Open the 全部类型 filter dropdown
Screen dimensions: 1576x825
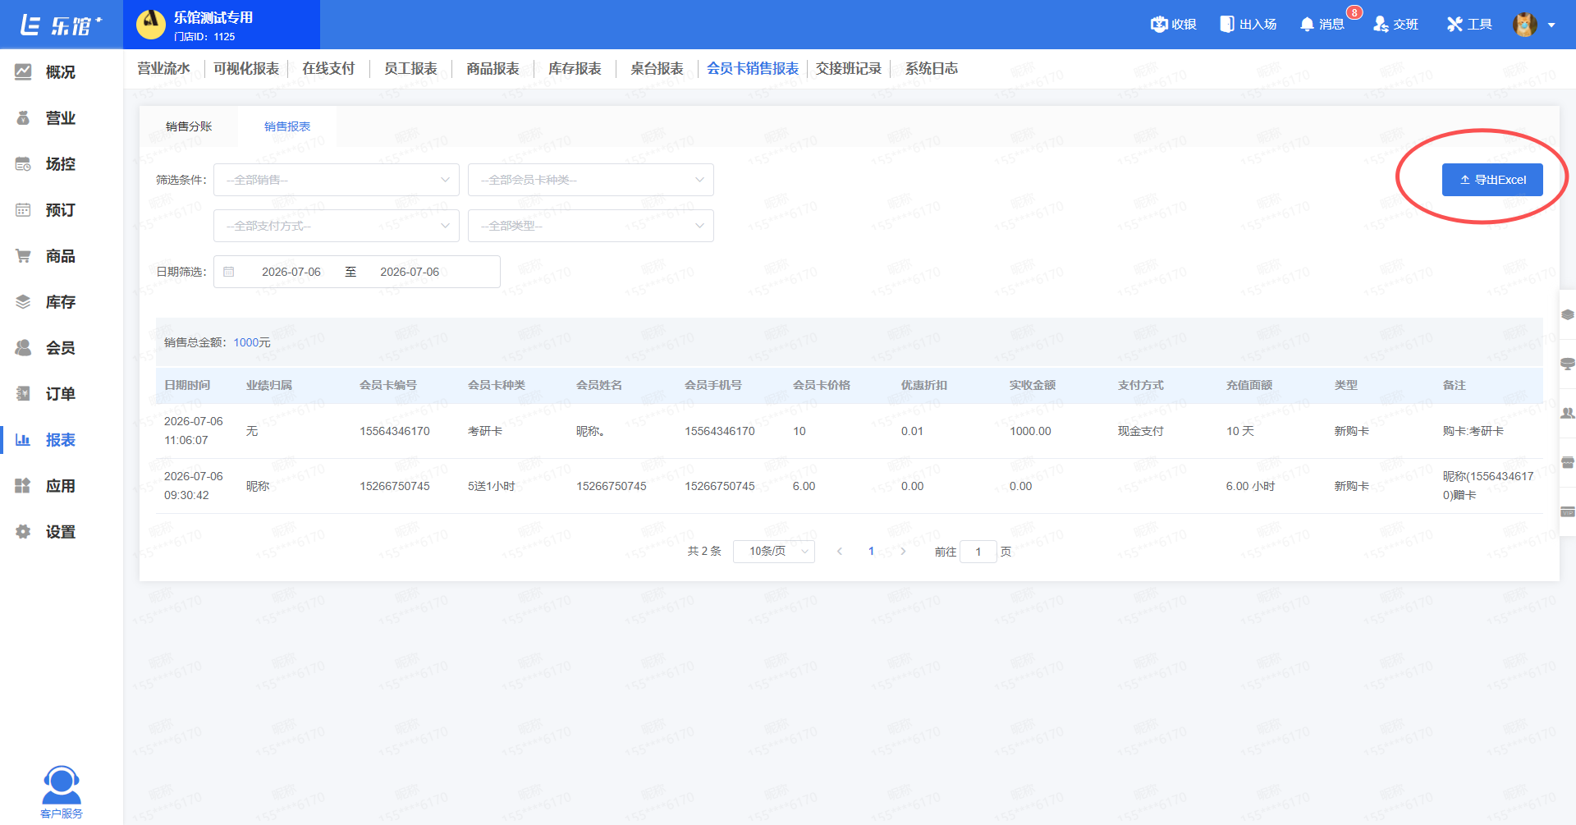(x=591, y=226)
